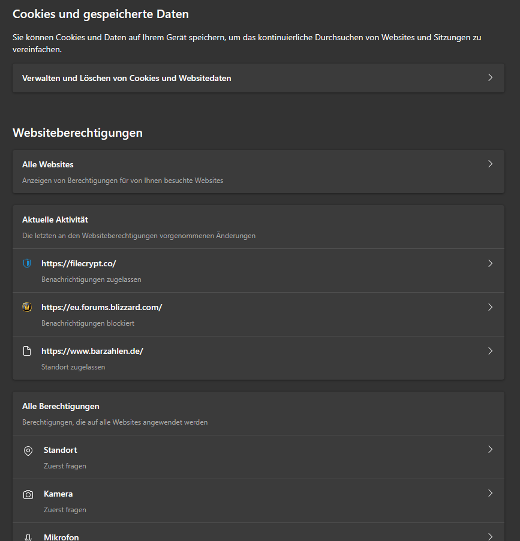Select the Standort location pin icon
The image size is (520, 541).
coord(28,449)
